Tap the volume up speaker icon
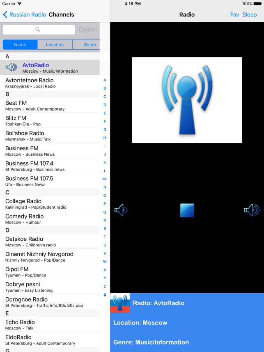 point(252,210)
